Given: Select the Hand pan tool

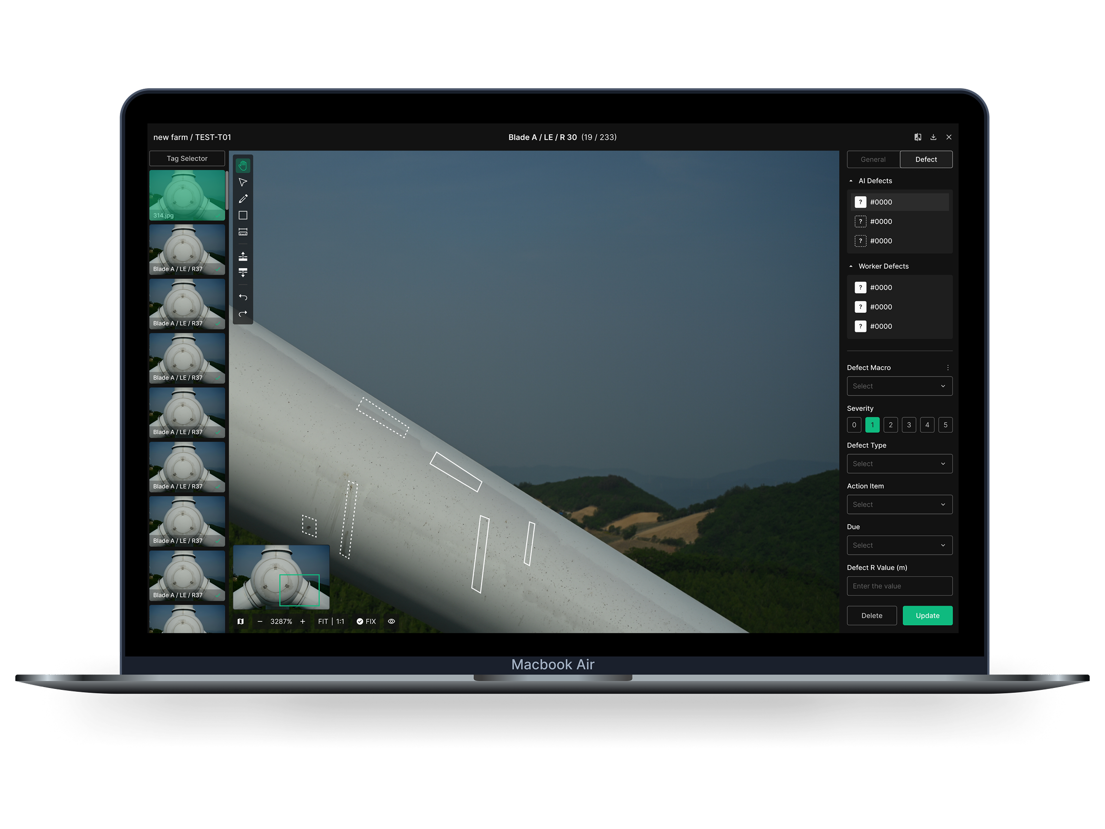Looking at the screenshot, I should [x=243, y=166].
